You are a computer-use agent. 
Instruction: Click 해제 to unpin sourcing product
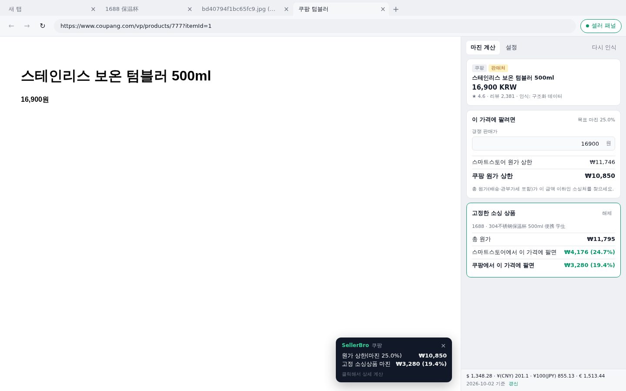click(x=607, y=213)
